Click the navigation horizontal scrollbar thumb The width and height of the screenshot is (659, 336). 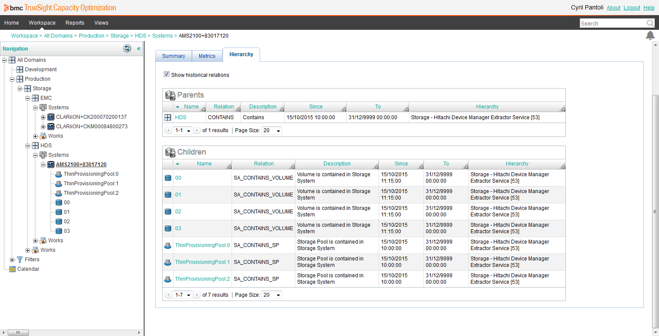tap(18, 333)
